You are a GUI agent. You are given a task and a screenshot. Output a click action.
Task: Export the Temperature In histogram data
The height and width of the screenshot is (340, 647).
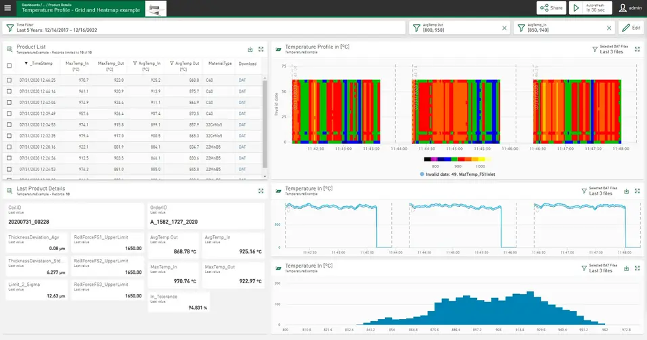(x=626, y=268)
